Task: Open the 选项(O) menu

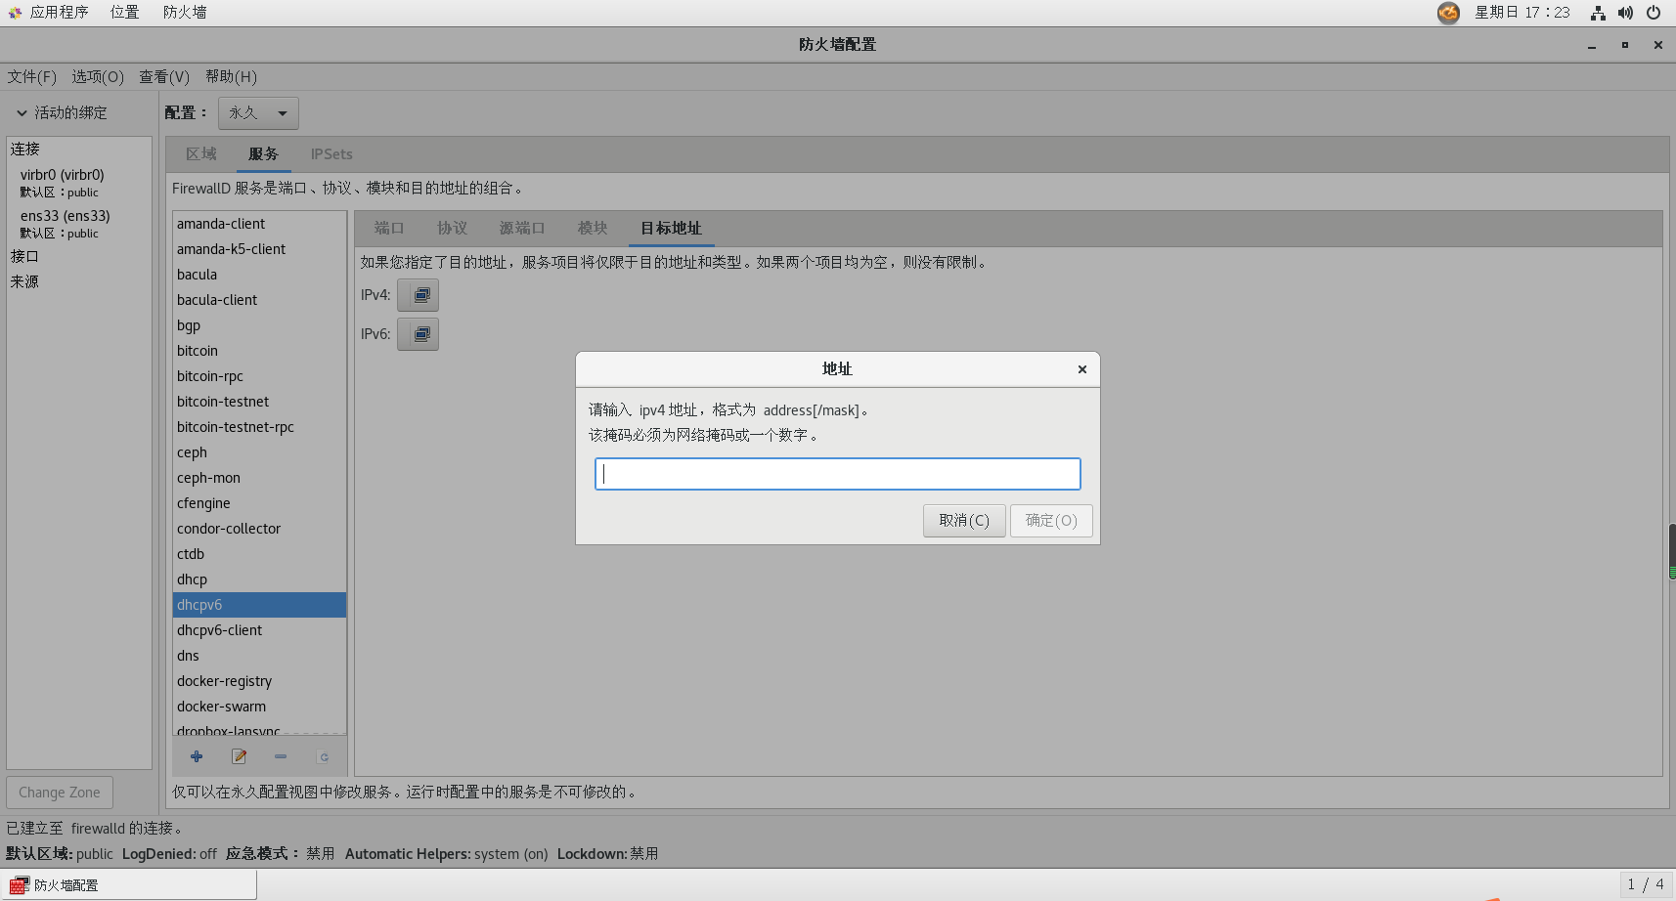Action: (x=98, y=76)
